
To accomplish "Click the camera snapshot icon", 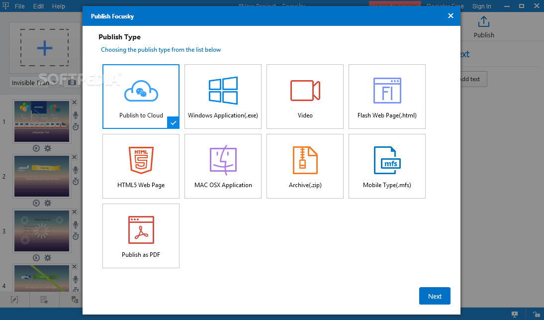I will pyautogui.click(x=72, y=83).
